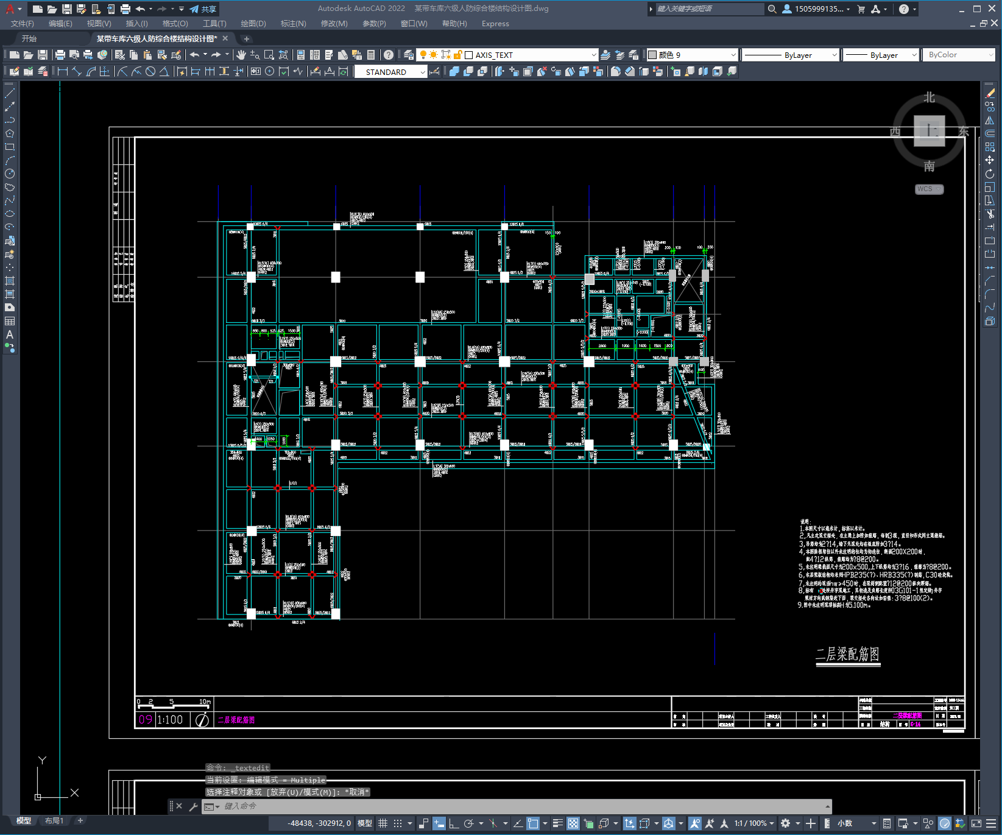
Task: Toggle Ortho mode in status bar
Action: pos(454,823)
